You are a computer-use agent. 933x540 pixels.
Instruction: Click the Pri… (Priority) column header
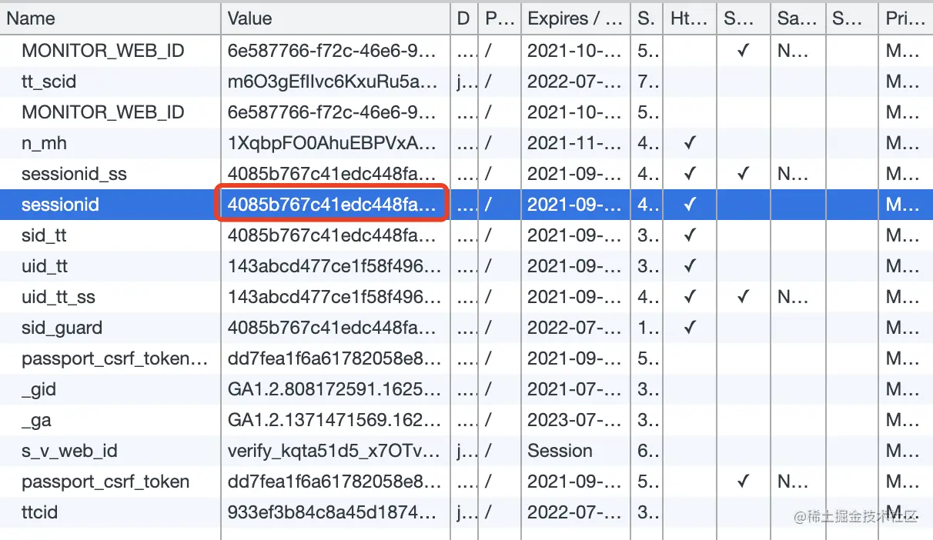click(x=905, y=19)
